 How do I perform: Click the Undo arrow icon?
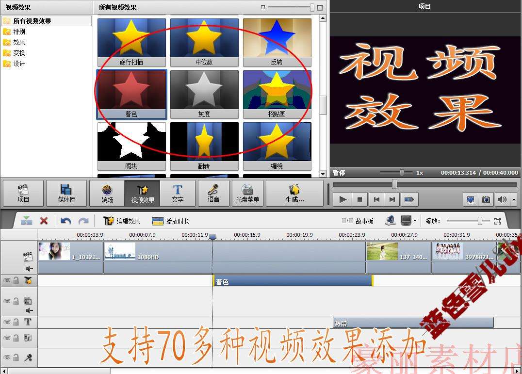(x=66, y=221)
